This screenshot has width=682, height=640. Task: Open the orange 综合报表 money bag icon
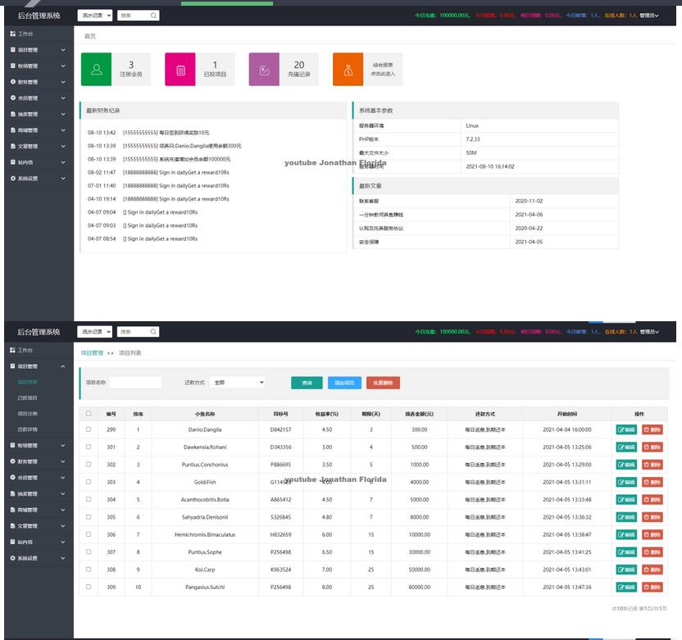[x=348, y=70]
